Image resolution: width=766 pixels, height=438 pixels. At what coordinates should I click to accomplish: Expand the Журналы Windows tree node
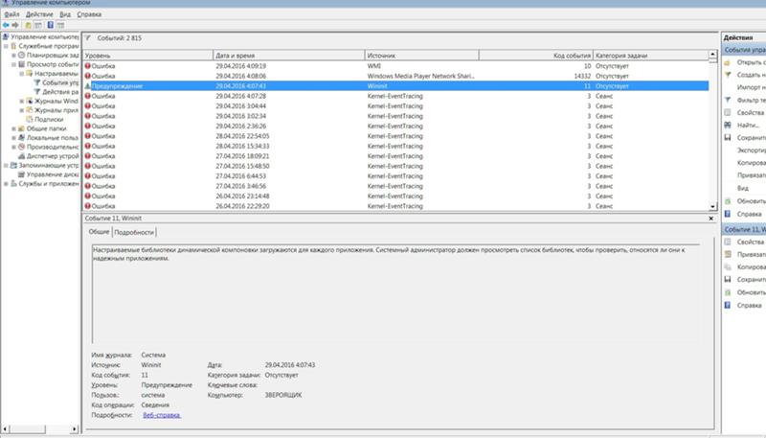[x=22, y=102]
